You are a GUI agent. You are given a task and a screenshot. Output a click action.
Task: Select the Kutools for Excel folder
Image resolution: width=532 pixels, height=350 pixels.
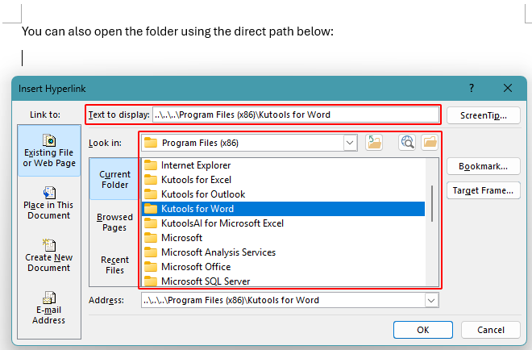pyautogui.click(x=283, y=180)
